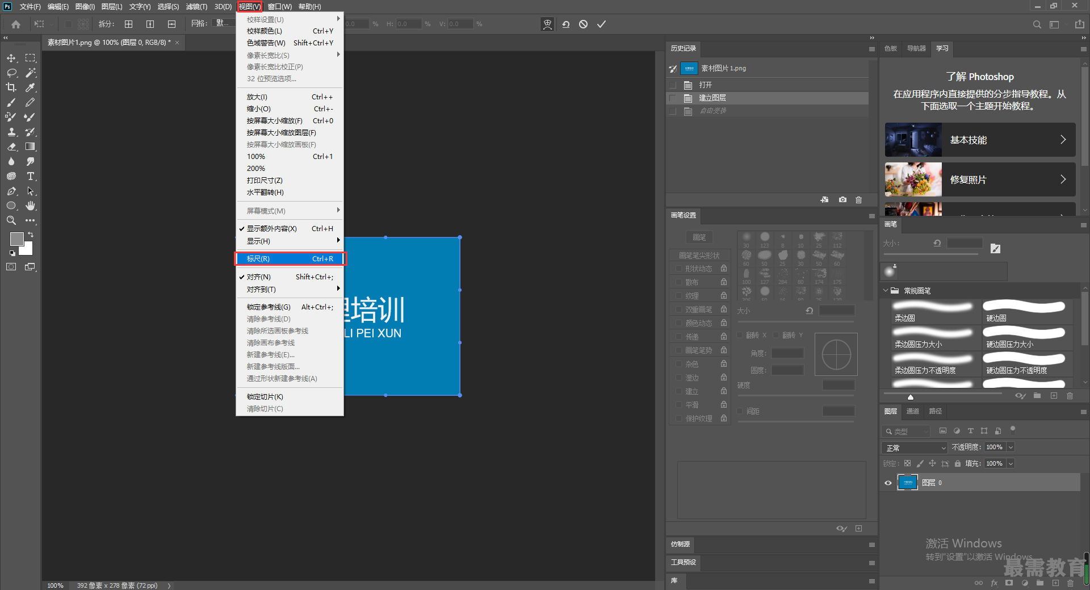Select the 建立图层 history state
The image size is (1090, 590).
coord(768,98)
